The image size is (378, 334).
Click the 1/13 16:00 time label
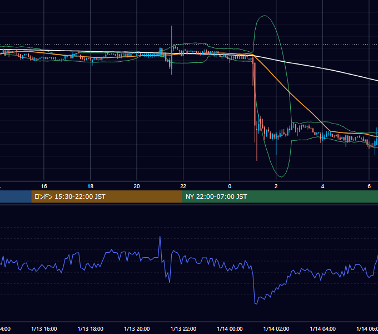coord(44,328)
